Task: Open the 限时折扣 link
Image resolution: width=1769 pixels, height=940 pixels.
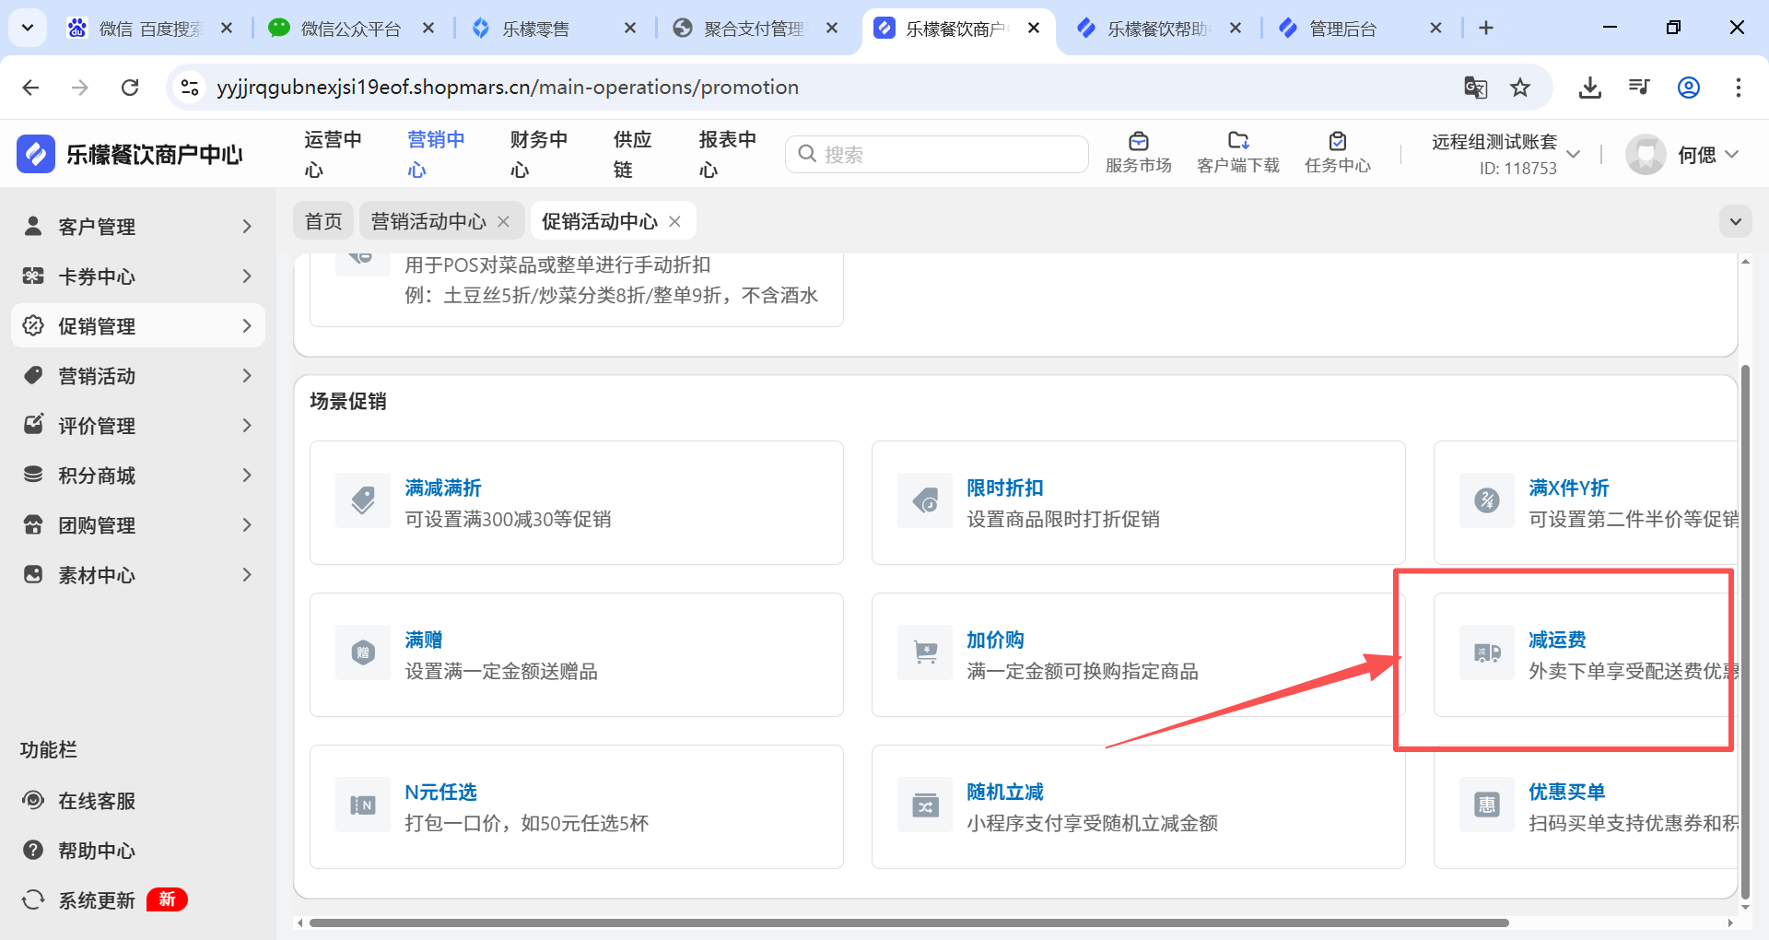Action: [1005, 488]
